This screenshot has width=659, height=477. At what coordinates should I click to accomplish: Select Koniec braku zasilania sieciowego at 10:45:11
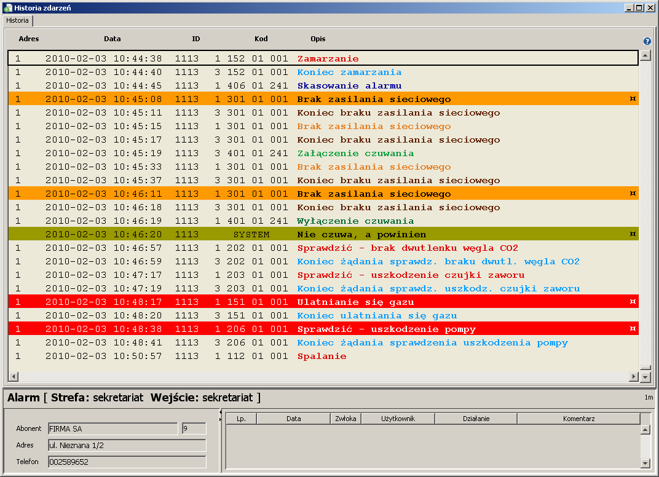pyautogui.click(x=323, y=112)
